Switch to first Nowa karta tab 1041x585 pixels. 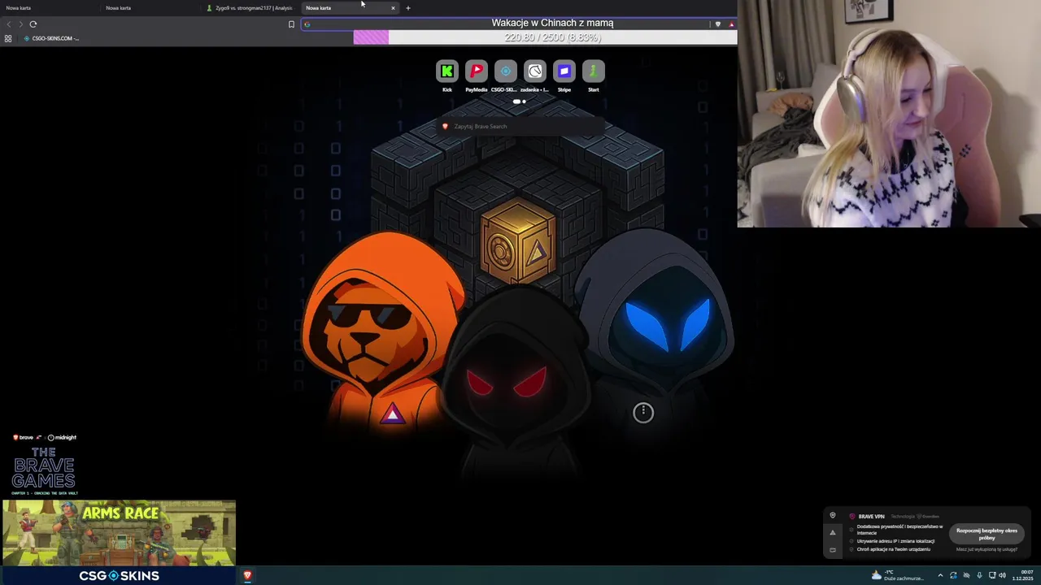click(x=49, y=8)
